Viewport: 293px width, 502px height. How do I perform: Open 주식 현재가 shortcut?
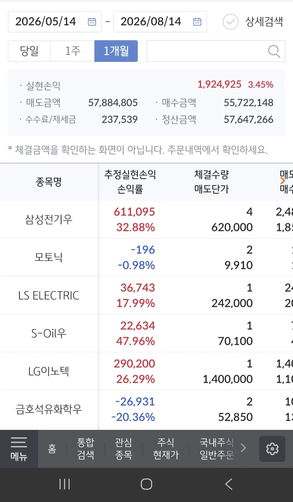pyautogui.click(x=166, y=449)
